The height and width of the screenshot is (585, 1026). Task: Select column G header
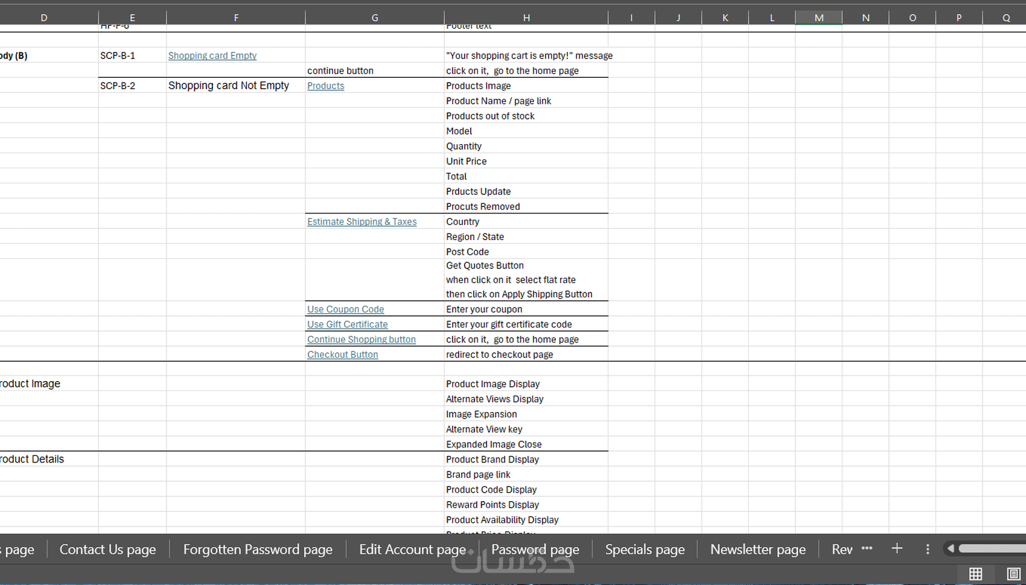[375, 18]
